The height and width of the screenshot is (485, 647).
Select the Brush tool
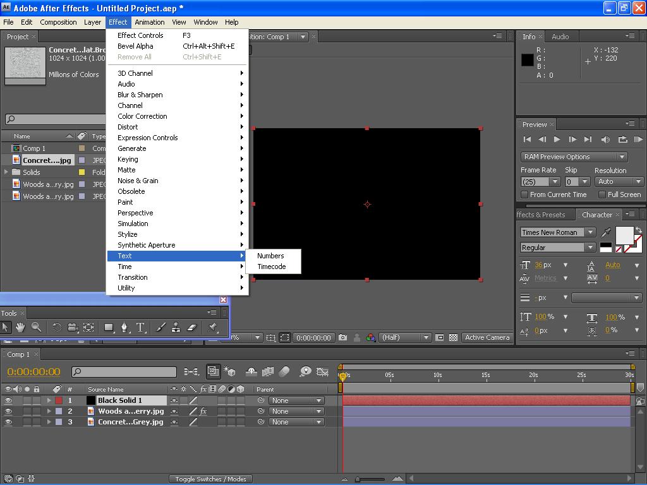[x=161, y=328]
